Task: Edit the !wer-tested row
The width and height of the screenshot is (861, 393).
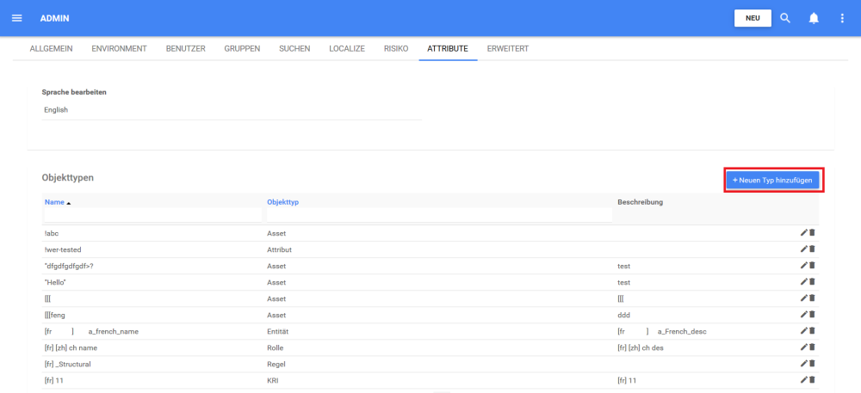Action: [804, 249]
